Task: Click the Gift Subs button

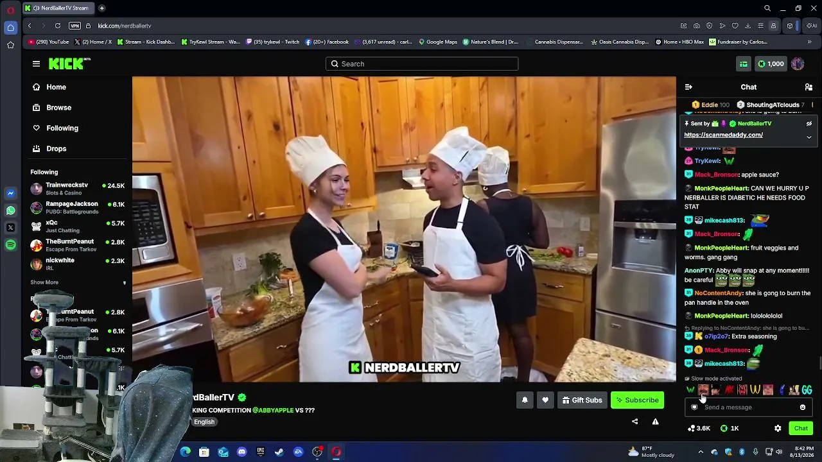Action: coord(582,400)
